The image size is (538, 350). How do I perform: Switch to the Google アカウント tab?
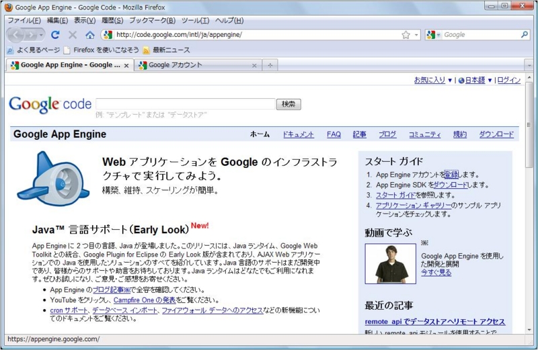click(197, 65)
